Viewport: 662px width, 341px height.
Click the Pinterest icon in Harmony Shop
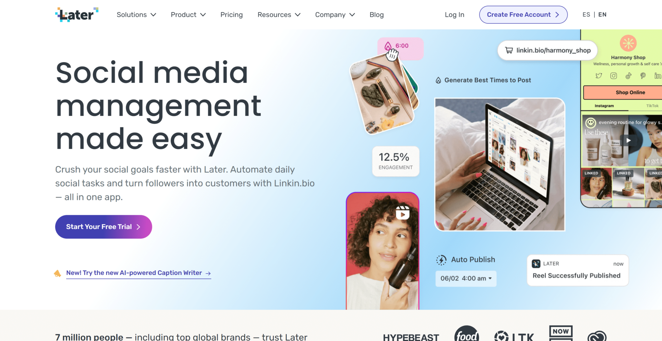pos(643,76)
